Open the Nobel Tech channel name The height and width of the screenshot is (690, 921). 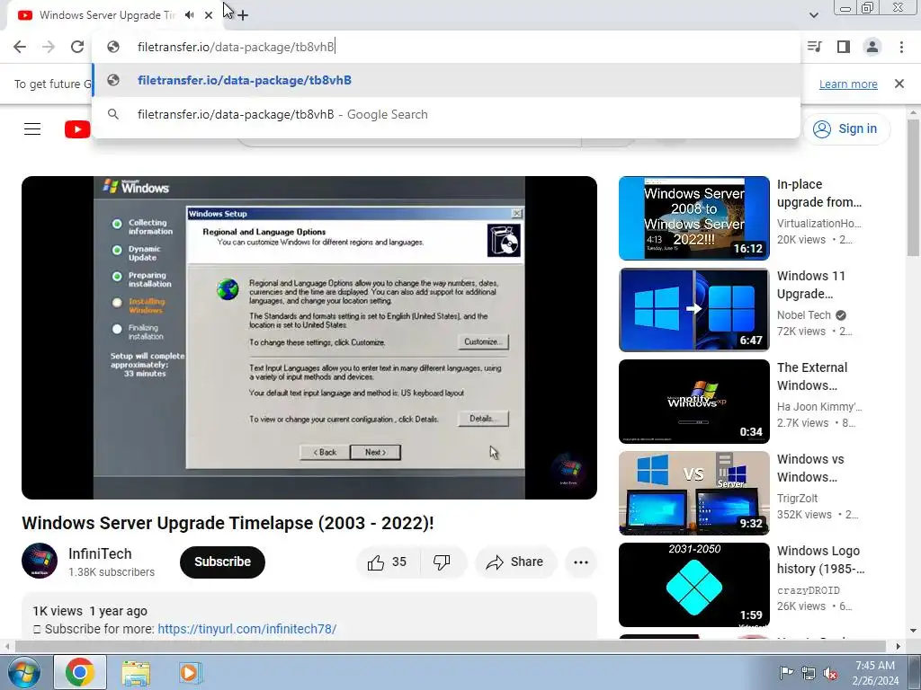[804, 315]
